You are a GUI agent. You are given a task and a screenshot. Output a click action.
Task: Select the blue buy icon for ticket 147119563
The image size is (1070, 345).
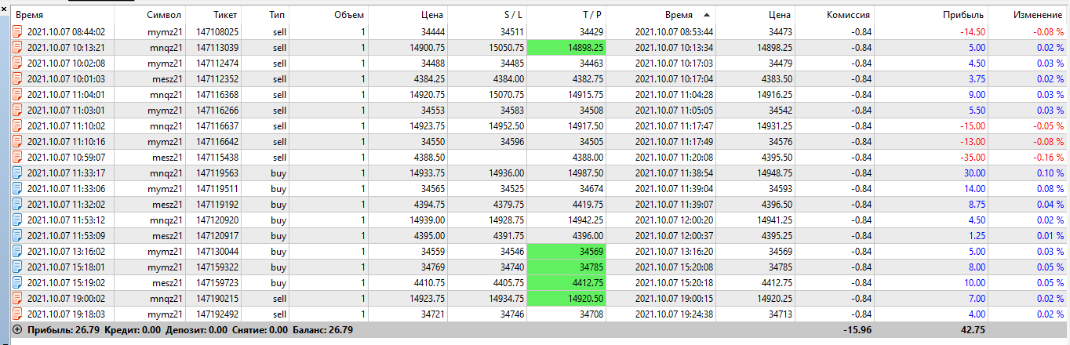tap(17, 173)
